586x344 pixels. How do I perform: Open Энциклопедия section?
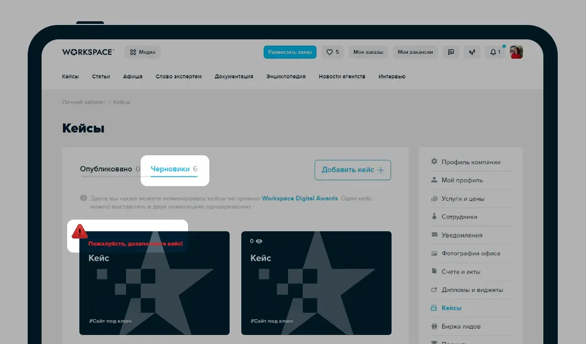(286, 77)
